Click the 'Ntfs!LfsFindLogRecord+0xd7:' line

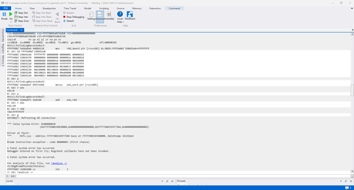pos(26,97)
